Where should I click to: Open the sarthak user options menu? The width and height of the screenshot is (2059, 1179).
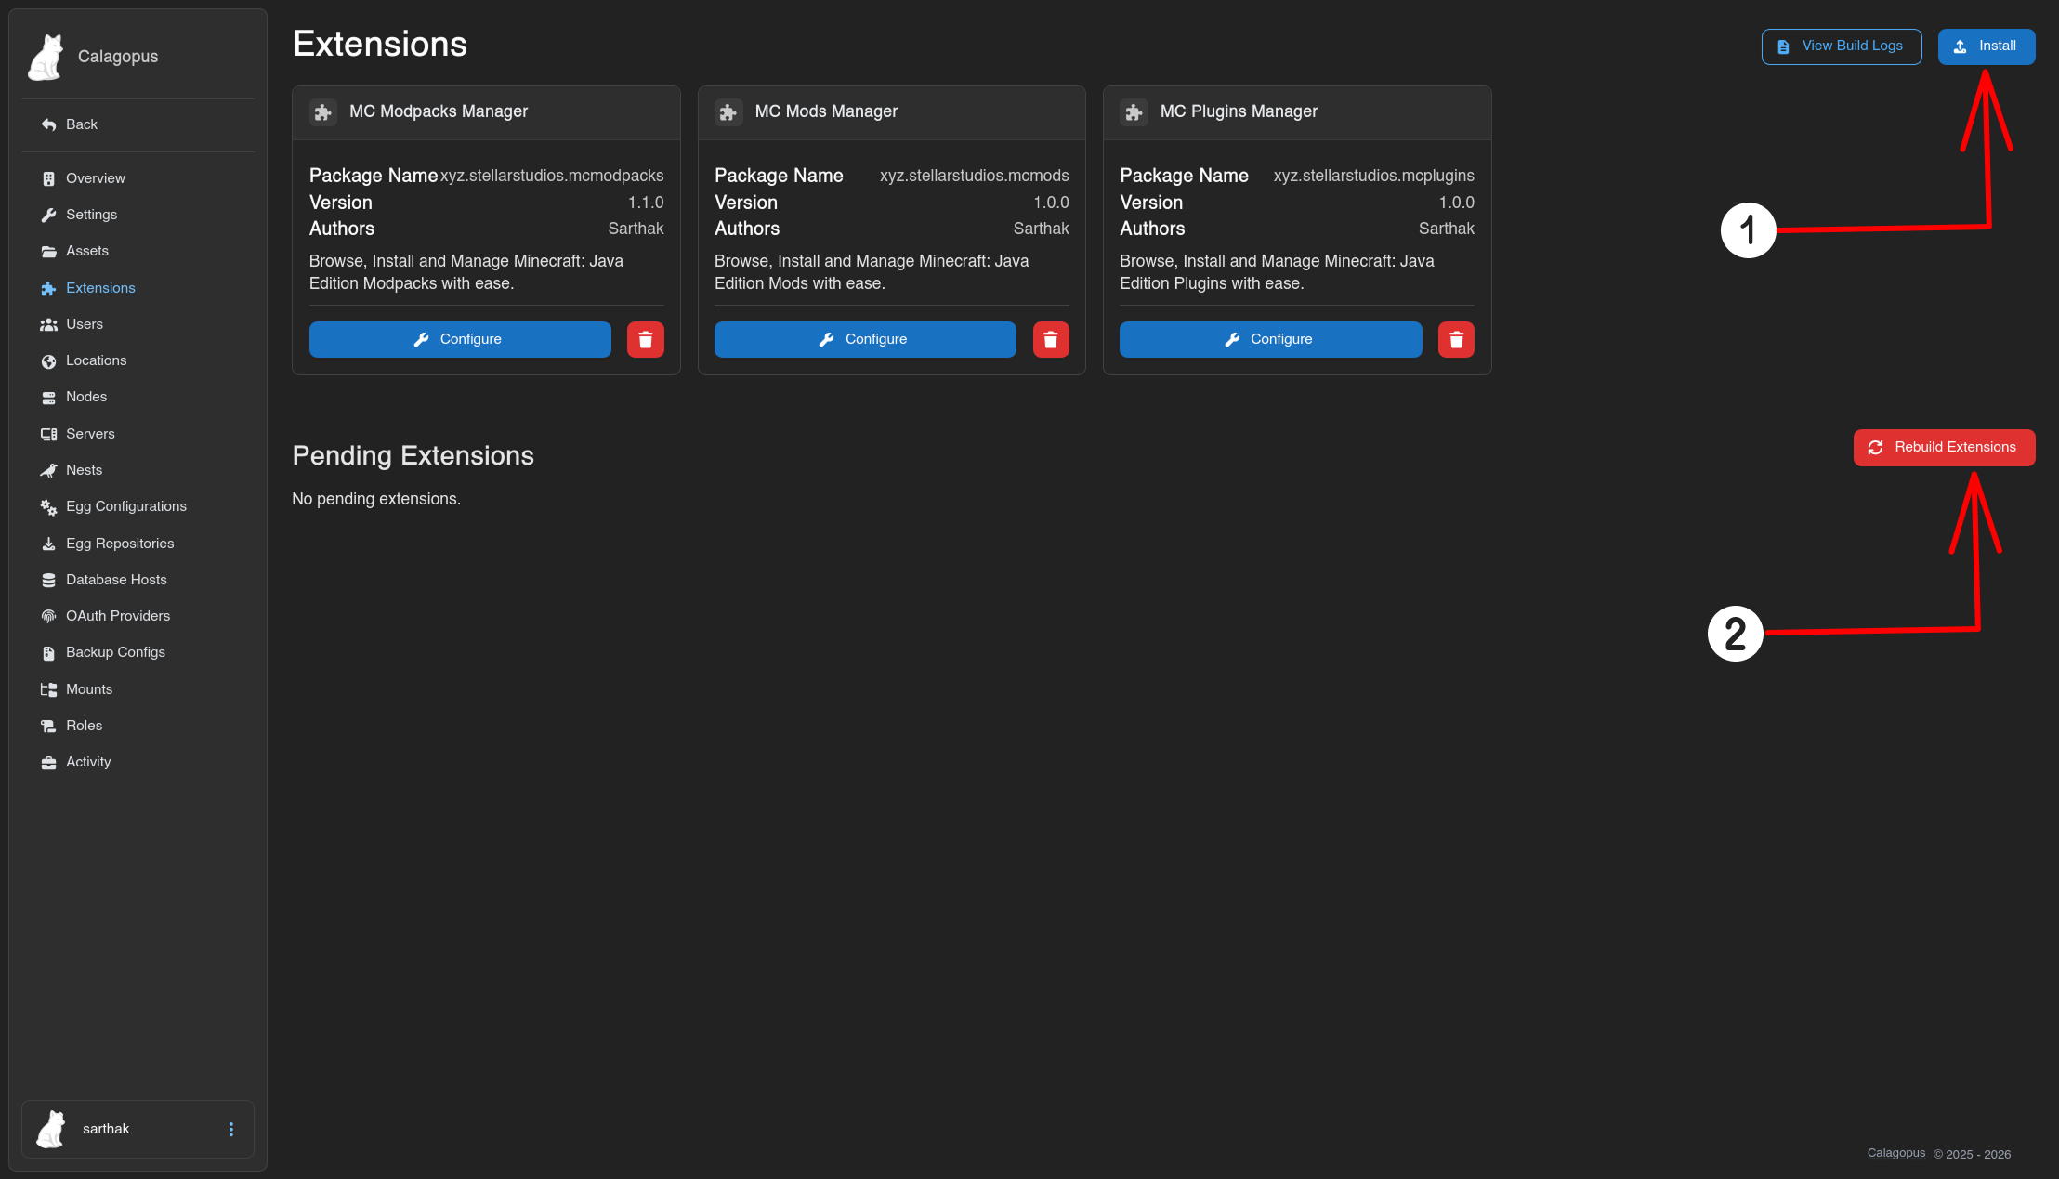(x=231, y=1129)
